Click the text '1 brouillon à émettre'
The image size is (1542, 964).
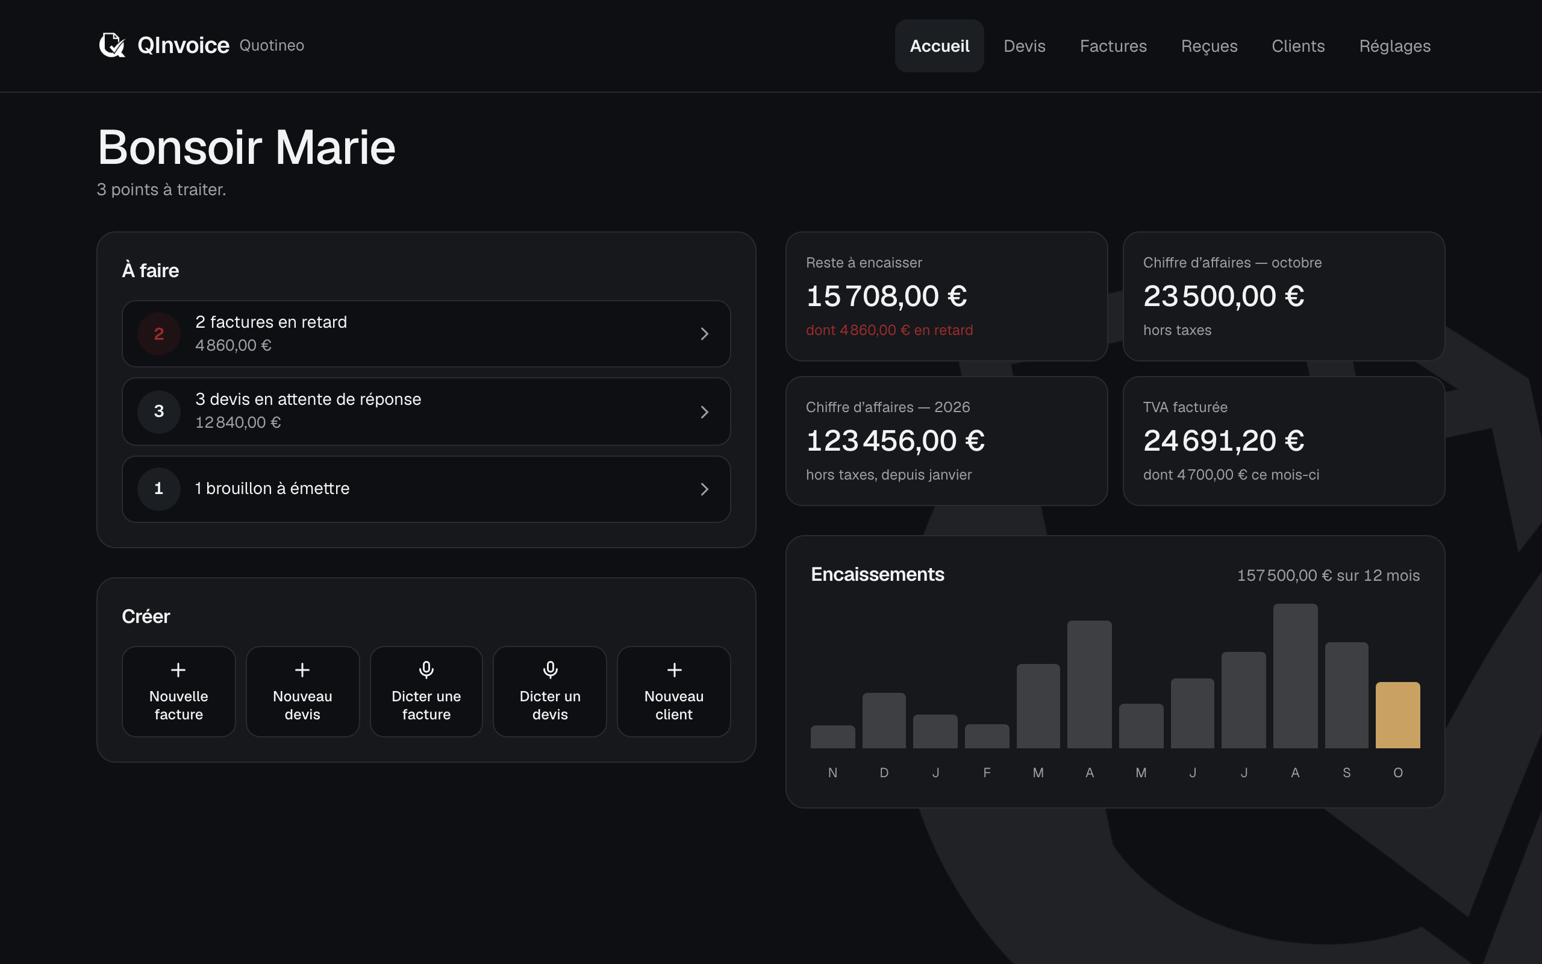(x=272, y=489)
